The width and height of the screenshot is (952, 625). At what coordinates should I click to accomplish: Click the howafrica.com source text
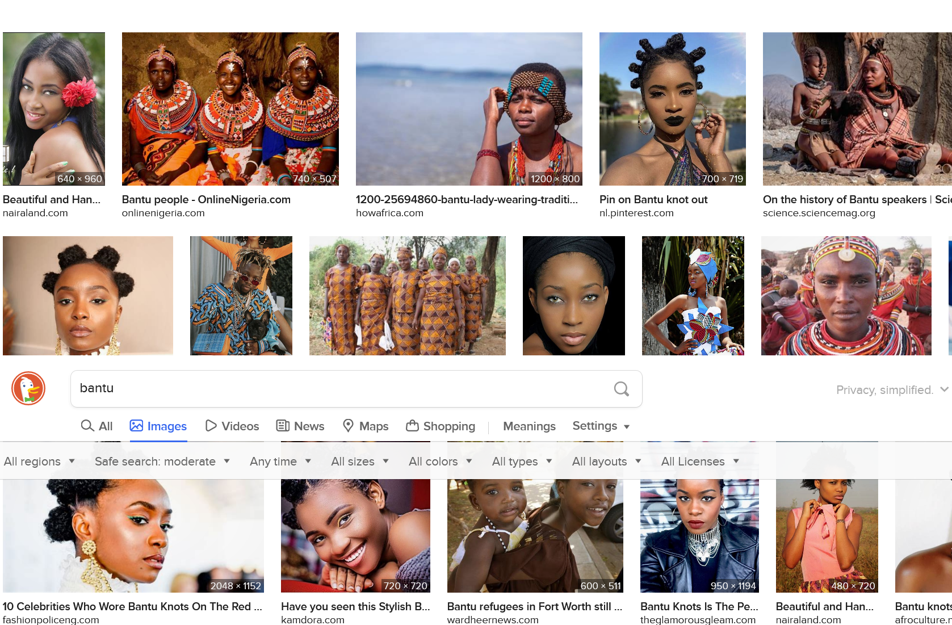click(389, 213)
